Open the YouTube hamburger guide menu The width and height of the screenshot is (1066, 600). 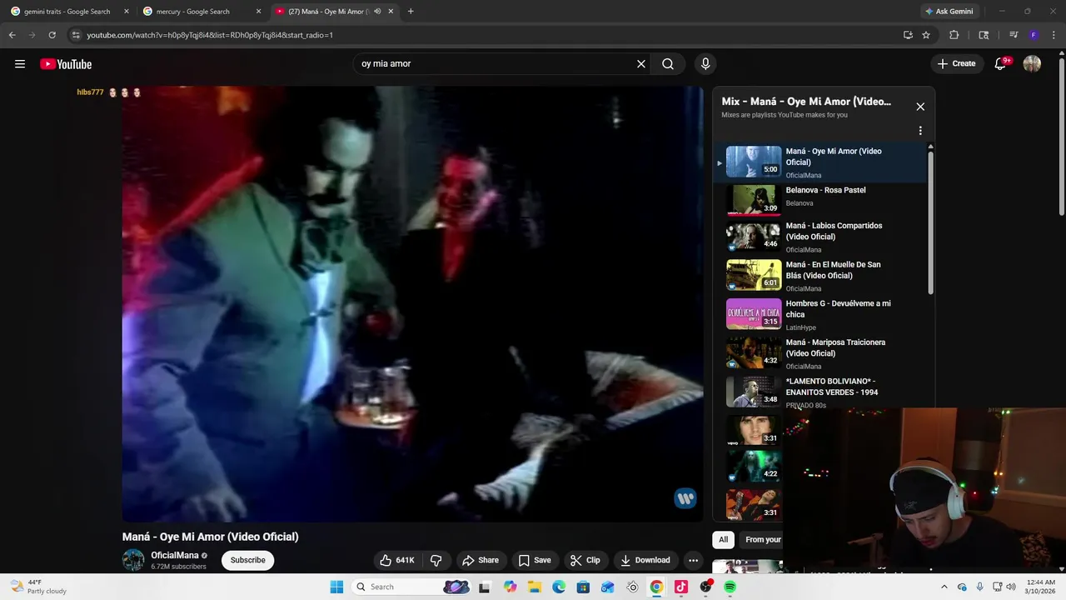[x=20, y=64]
